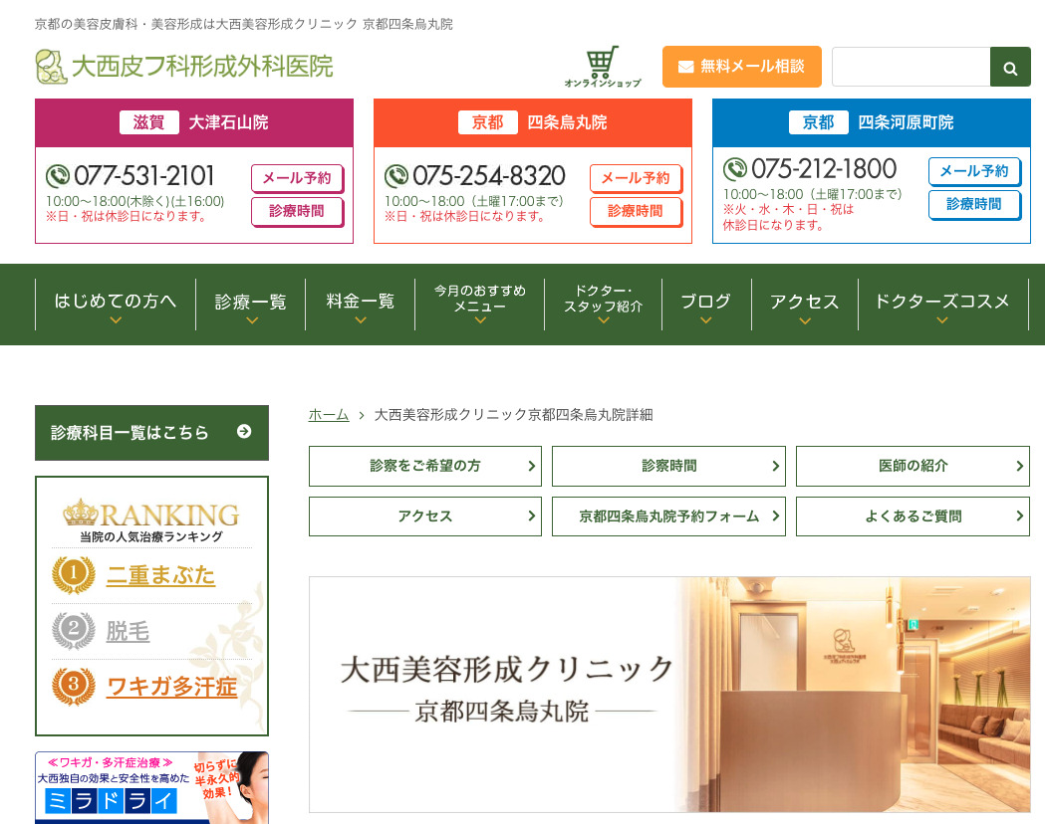Screen dimensions: 1045x824
Task: Click the green search magnifier icon
Action: tap(1010, 67)
